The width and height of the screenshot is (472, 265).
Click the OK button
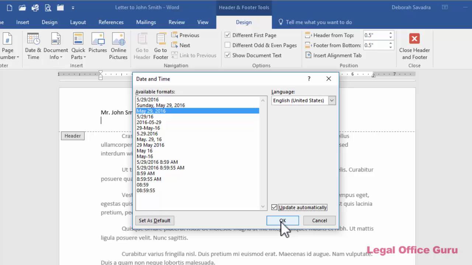click(x=282, y=220)
